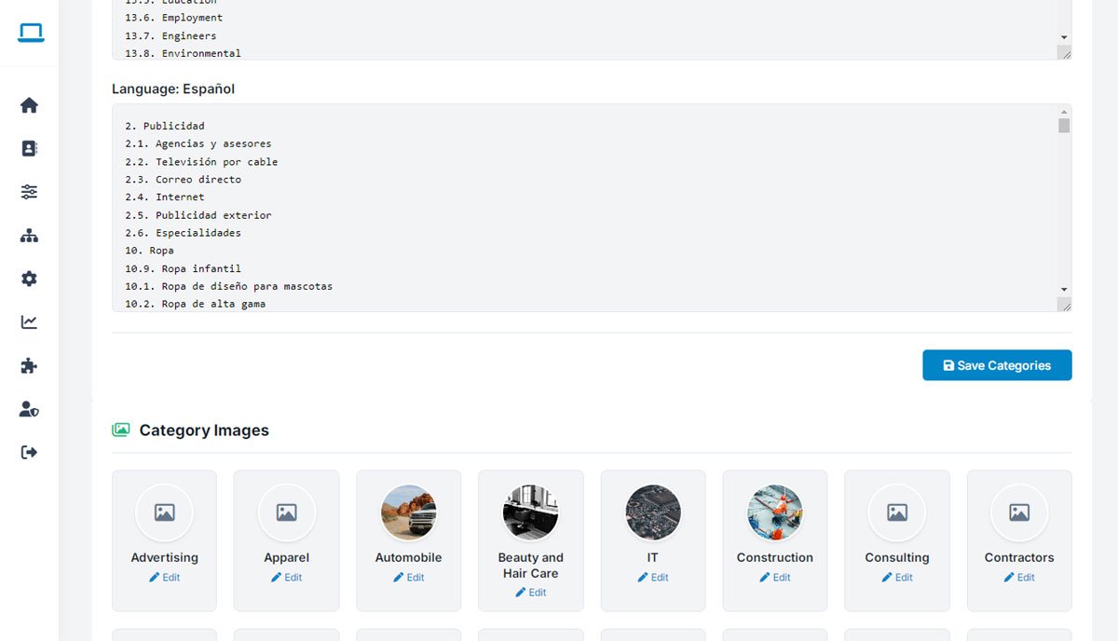Click the Español textarea scroll up arrow
Viewport: 1118px width, 641px height.
tap(1064, 111)
